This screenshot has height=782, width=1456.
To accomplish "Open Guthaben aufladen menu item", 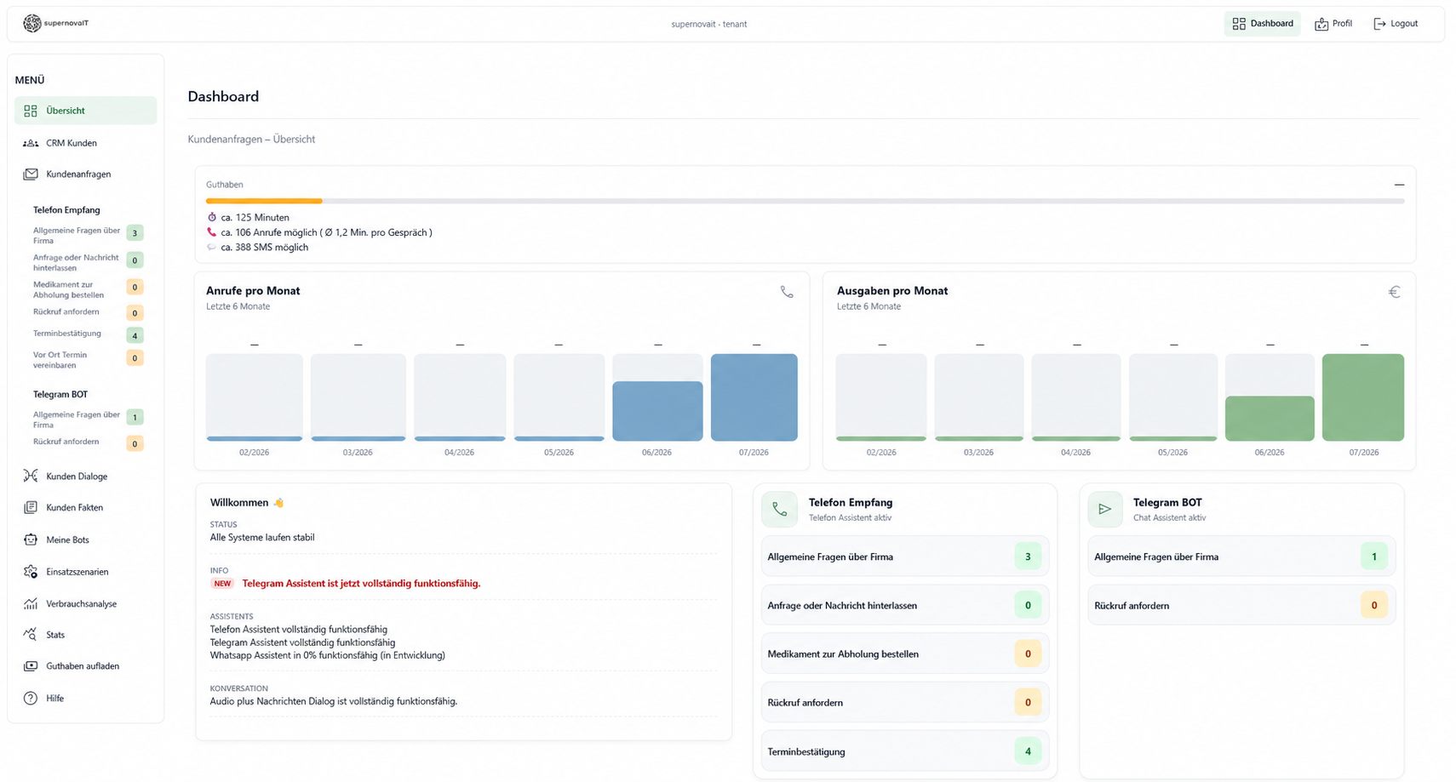I will pyautogui.click(x=85, y=666).
